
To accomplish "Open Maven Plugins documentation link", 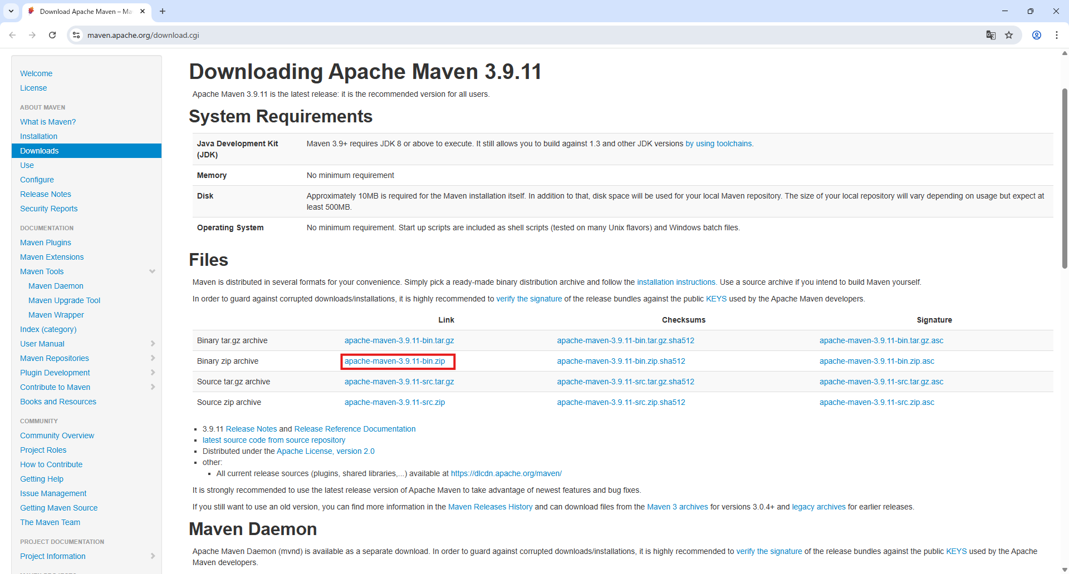I will [46, 243].
